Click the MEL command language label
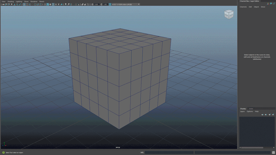This screenshot has height=155, width=276. [142, 152]
